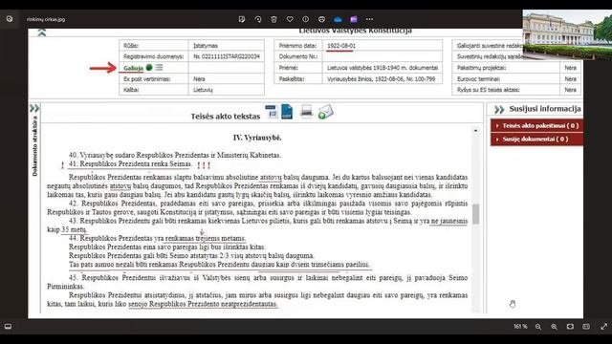The image size is (612, 344).
Task: Click registration number Nr. 0221111ISTARG220034
Action: pos(227,56)
